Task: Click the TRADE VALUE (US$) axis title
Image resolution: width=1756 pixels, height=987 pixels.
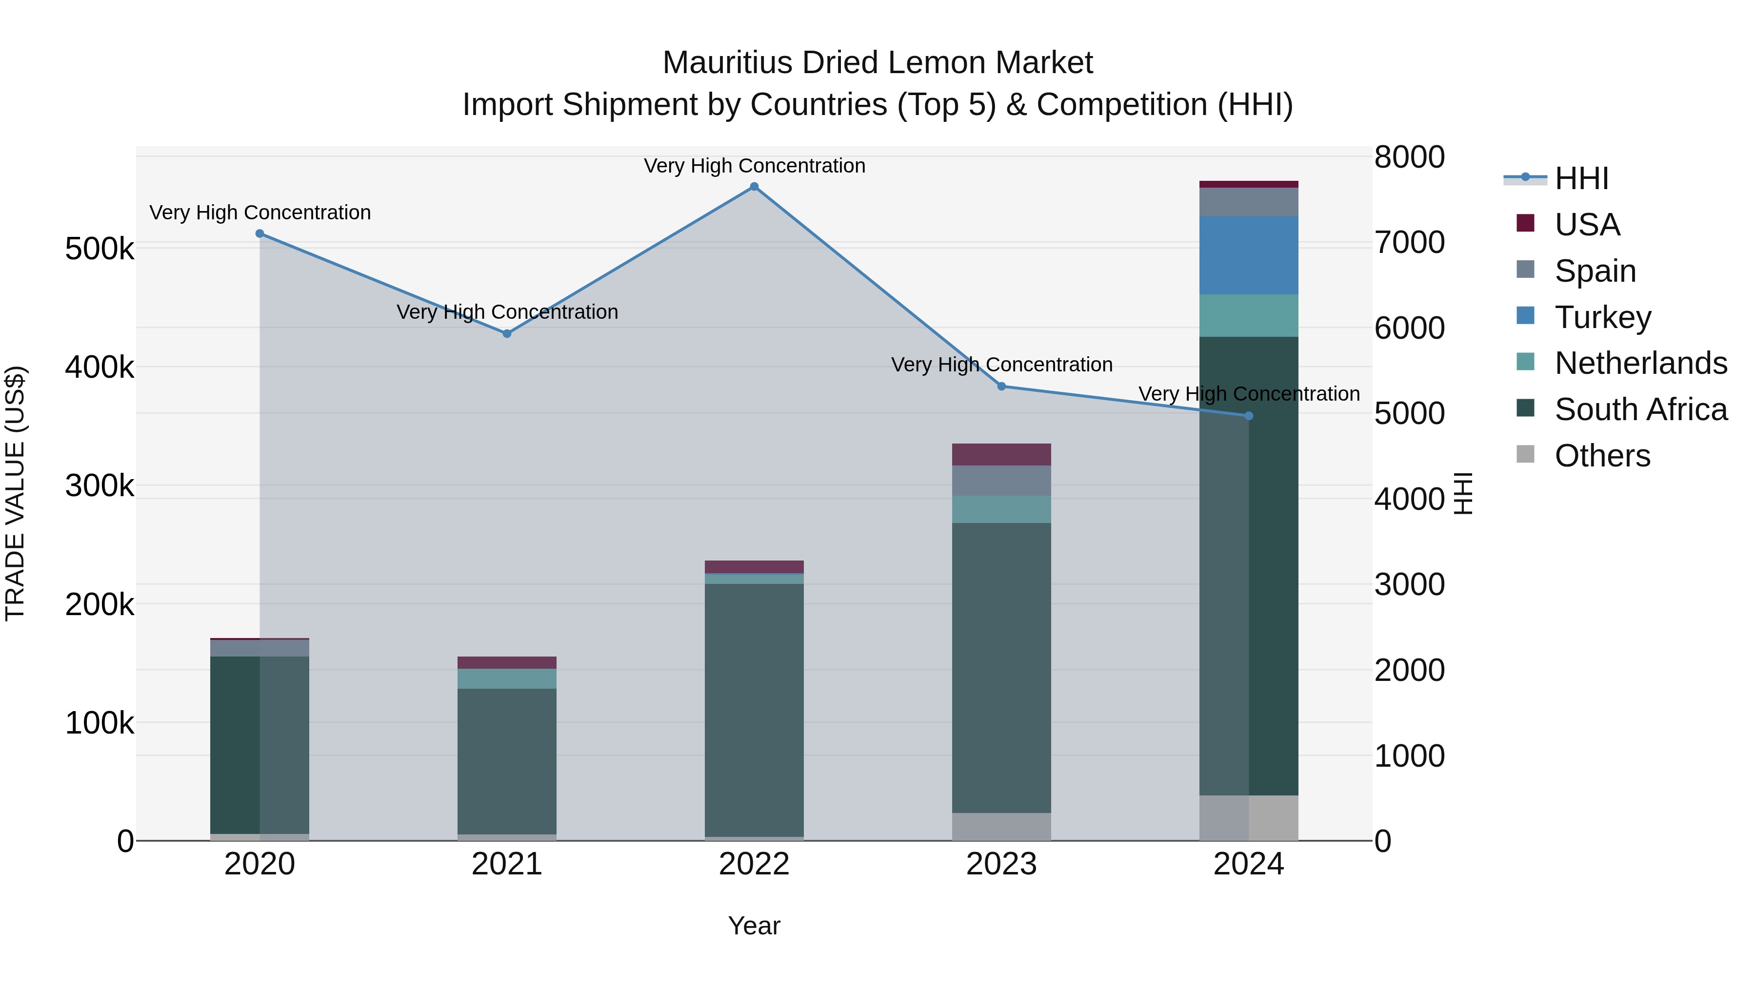Action: point(15,493)
